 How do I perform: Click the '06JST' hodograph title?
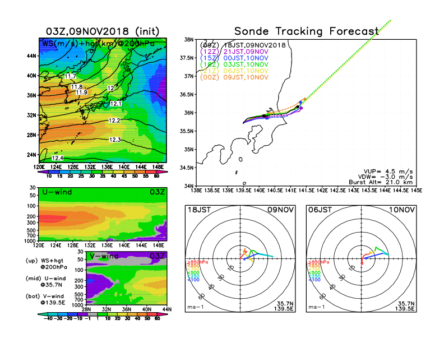320,210
